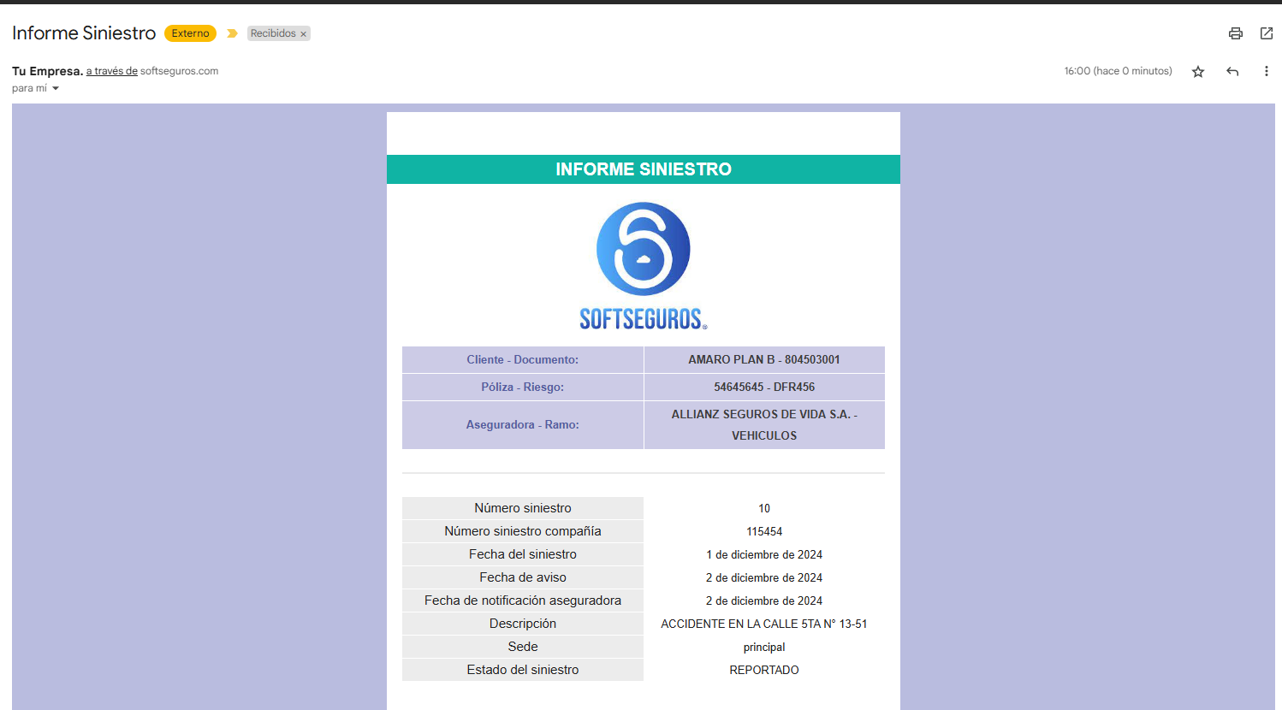Open email in a new window
Image resolution: width=1282 pixels, height=710 pixels.
[x=1267, y=33]
